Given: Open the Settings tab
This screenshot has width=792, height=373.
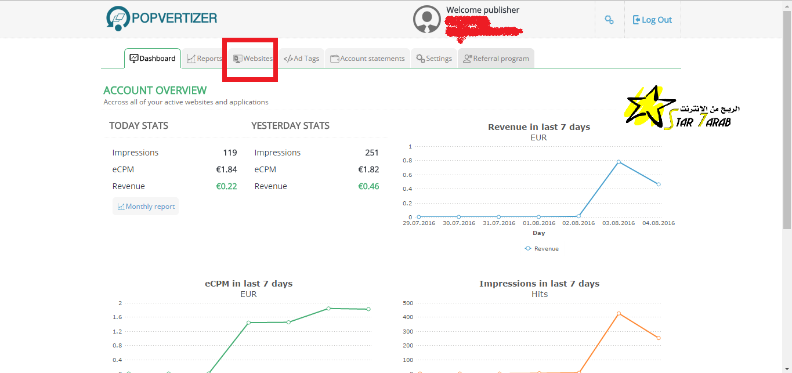Looking at the screenshot, I should coord(434,59).
